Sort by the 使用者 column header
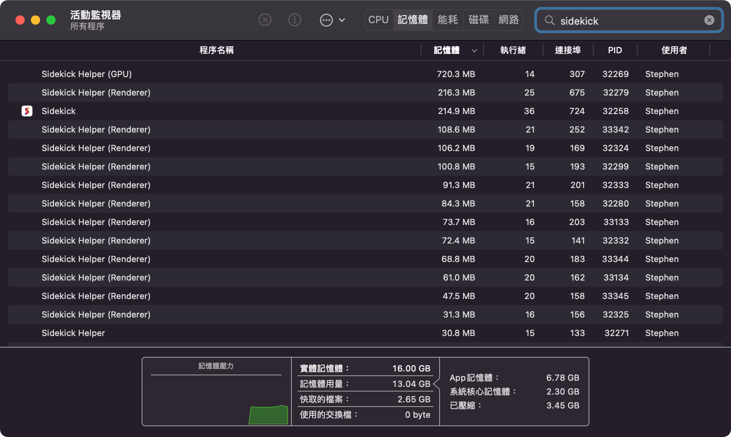Viewport: 731px width, 437px height. click(674, 50)
